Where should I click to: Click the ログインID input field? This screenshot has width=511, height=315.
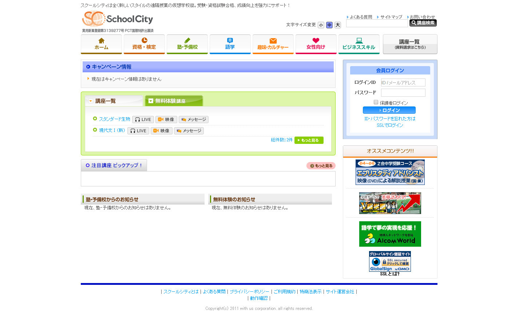[403, 82]
